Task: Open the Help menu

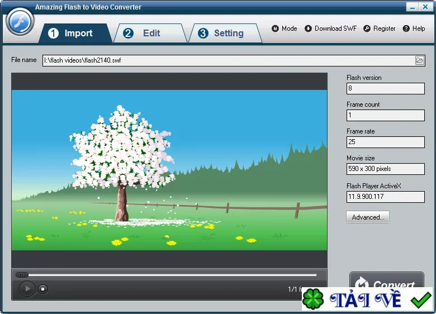Action: point(414,28)
